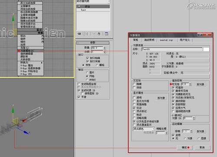The width and height of the screenshot is (217, 157).
Task: Select the 面片 output radio button
Action: click(87, 72)
